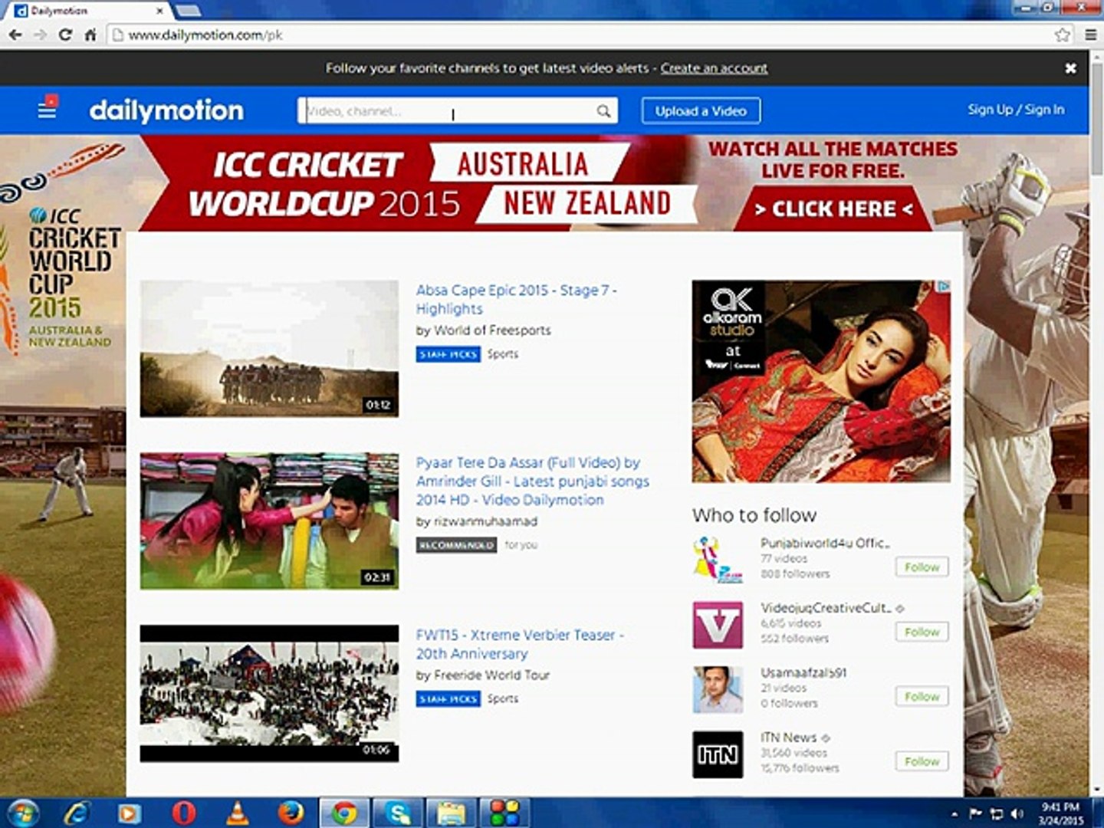Click the AdChoices icon on the ad

coord(945,287)
